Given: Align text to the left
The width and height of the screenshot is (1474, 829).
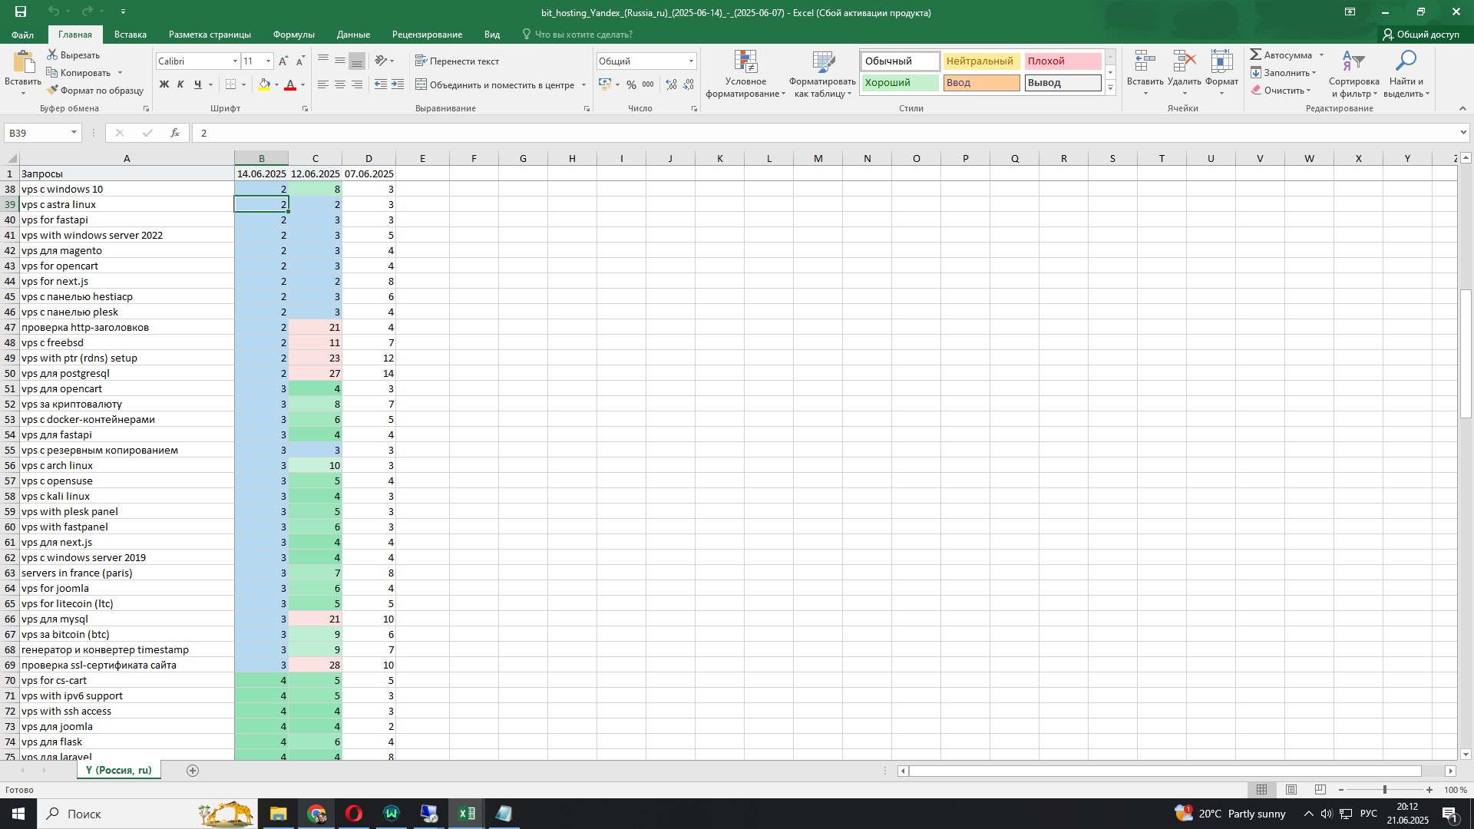Looking at the screenshot, I should point(323,84).
